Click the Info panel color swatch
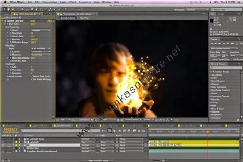Screen dimensions: 243x162 pyautogui.click(x=212, y=21)
